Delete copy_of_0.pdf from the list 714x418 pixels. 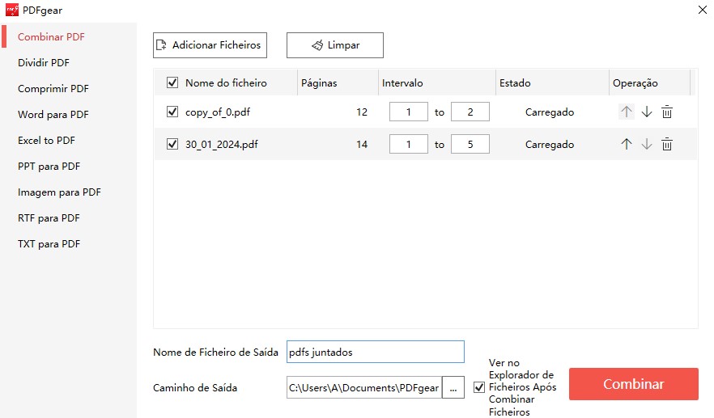pyautogui.click(x=667, y=112)
